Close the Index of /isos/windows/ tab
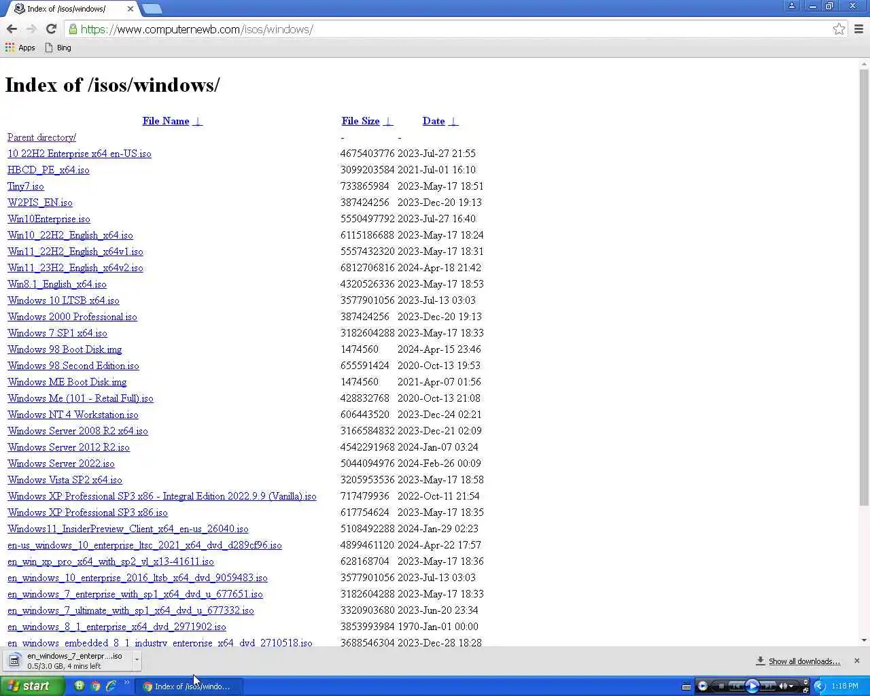 coord(130,9)
